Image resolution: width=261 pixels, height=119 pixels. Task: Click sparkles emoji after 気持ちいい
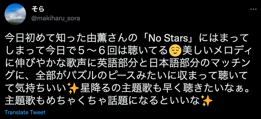pos(73,88)
